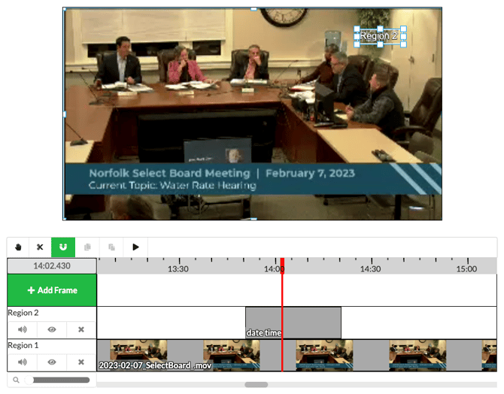
Task: Click the timeline zoom slider
Action: [59, 380]
